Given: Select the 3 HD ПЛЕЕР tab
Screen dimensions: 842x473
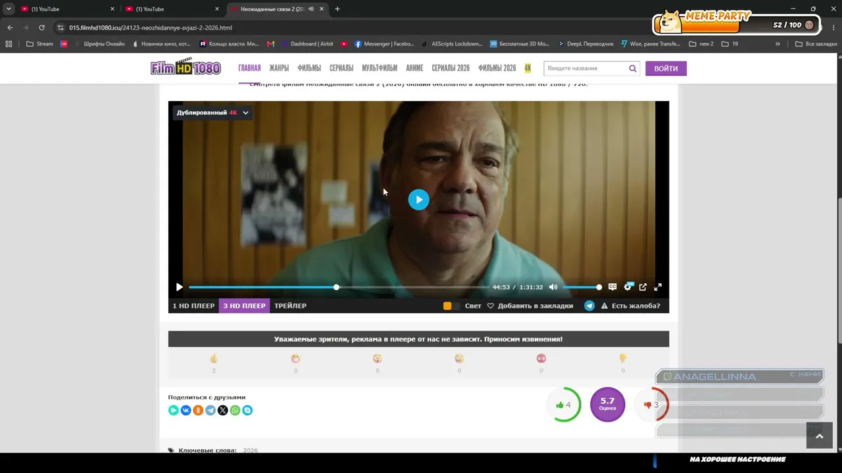Looking at the screenshot, I should (244, 305).
